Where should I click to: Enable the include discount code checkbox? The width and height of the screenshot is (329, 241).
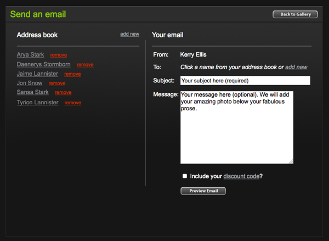185,176
